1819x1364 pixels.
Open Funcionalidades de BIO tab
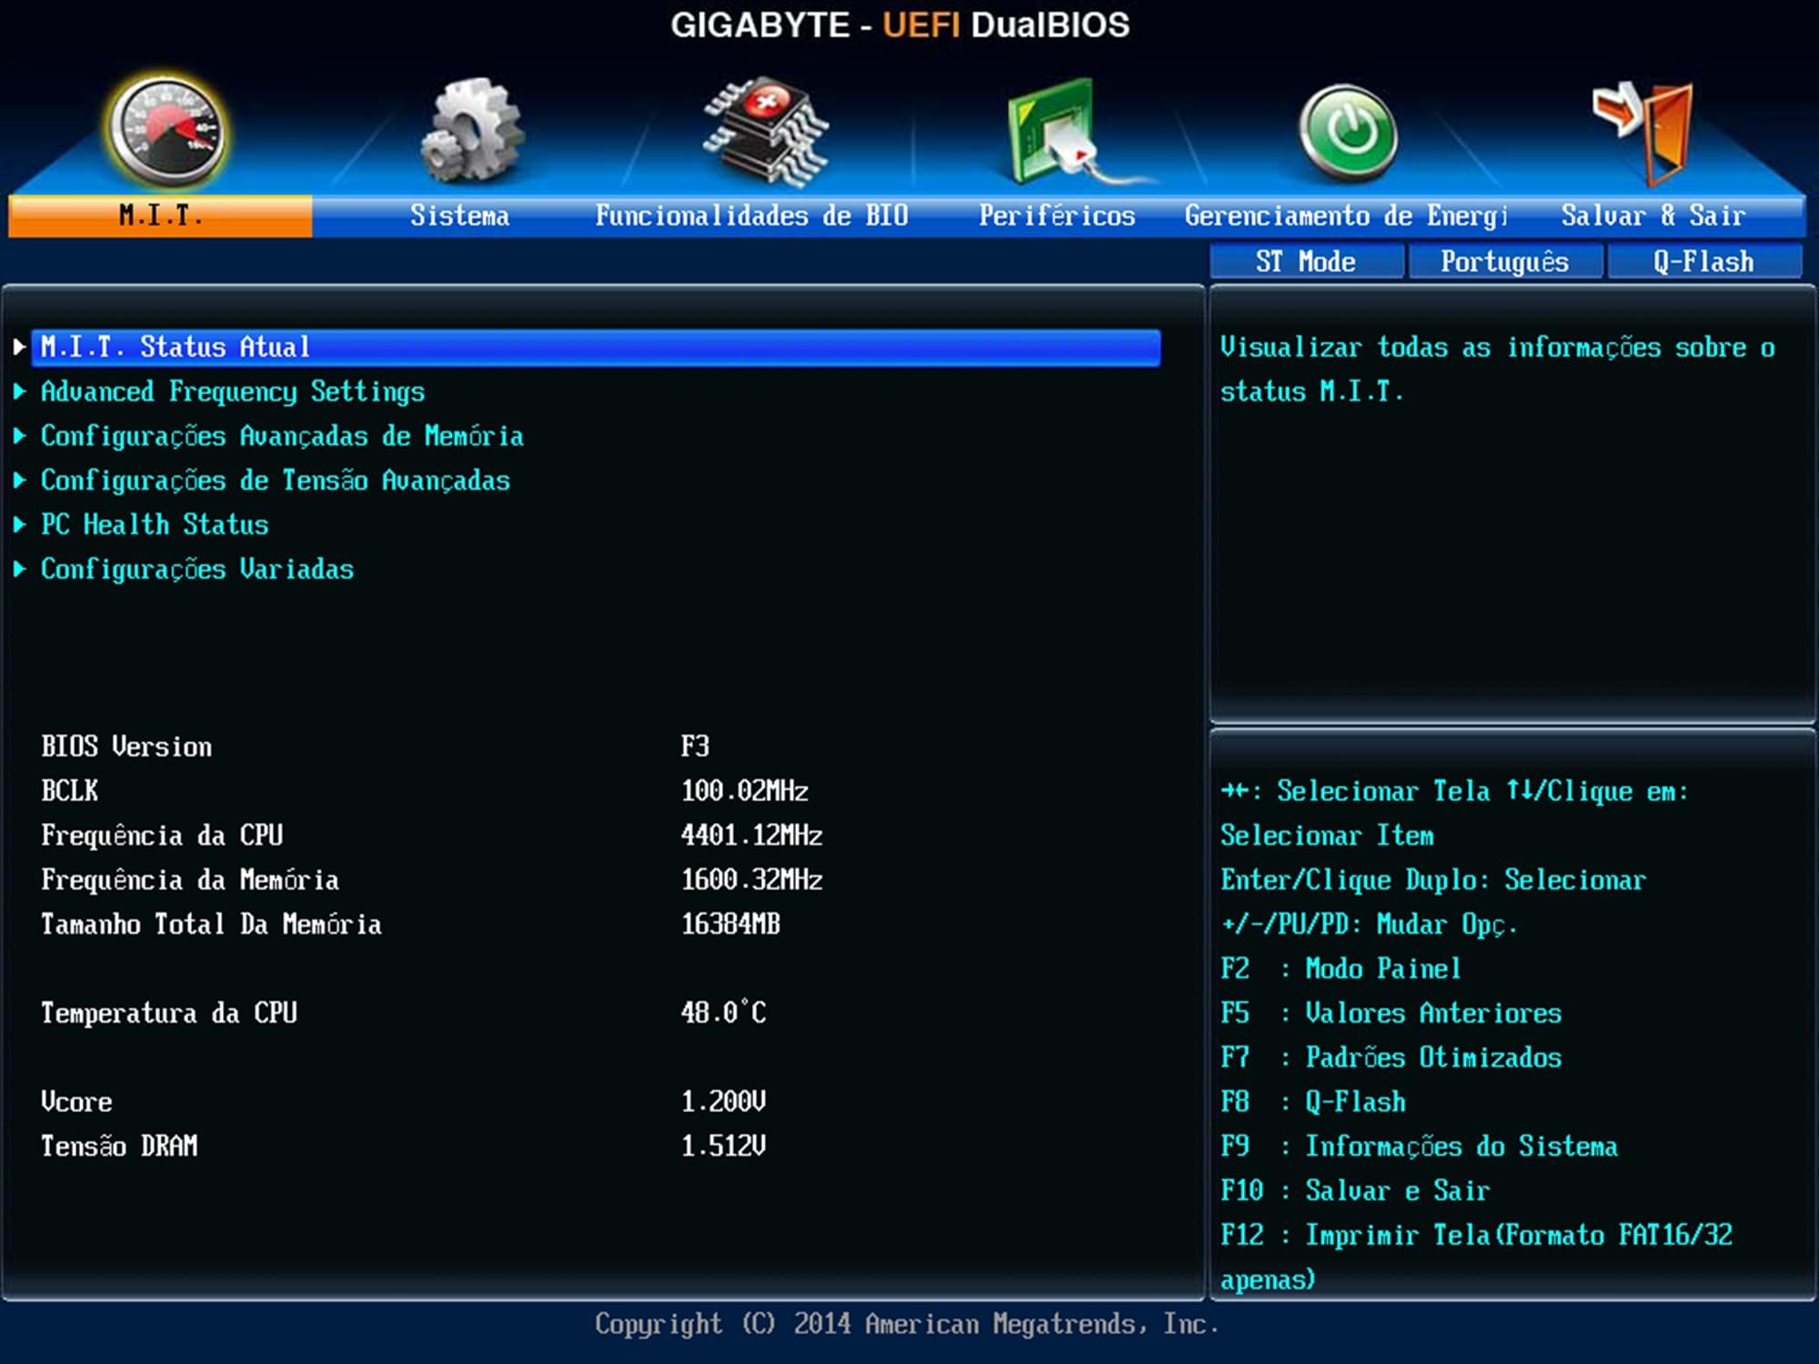[751, 216]
